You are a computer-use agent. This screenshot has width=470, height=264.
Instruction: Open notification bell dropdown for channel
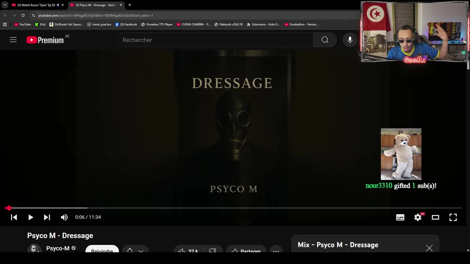click(x=135, y=249)
